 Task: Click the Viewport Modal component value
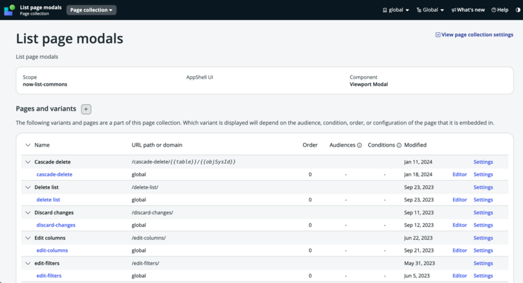[368, 85]
